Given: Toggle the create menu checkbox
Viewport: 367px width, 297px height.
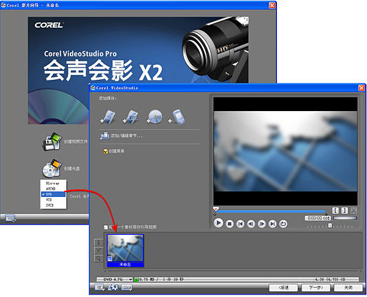Looking at the screenshot, I should [105, 151].
